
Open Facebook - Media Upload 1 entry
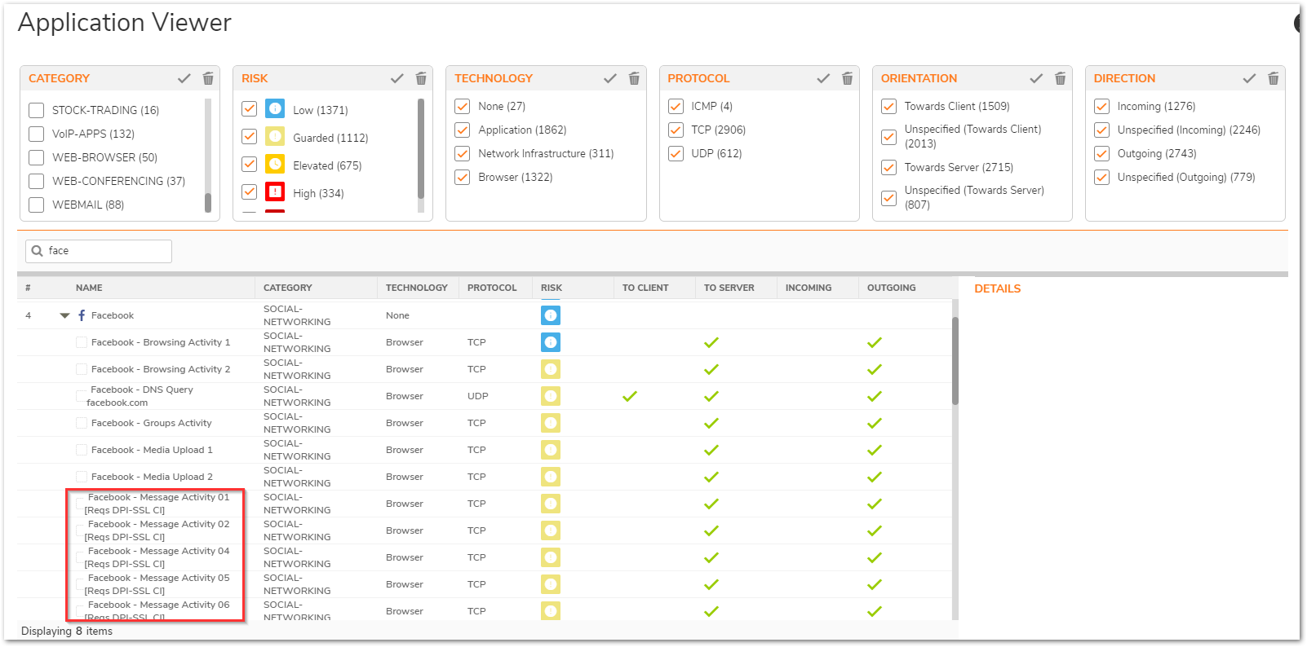(x=152, y=450)
